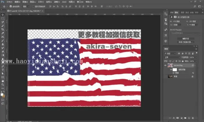Create new adjustment layer icon
This screenshot has height=122, width=204.
point(181,118)
